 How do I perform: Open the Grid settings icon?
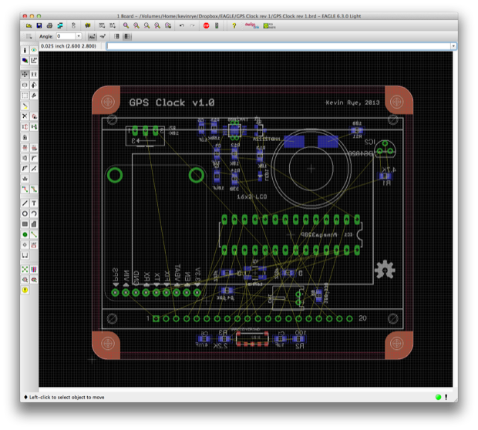[29, 36]
